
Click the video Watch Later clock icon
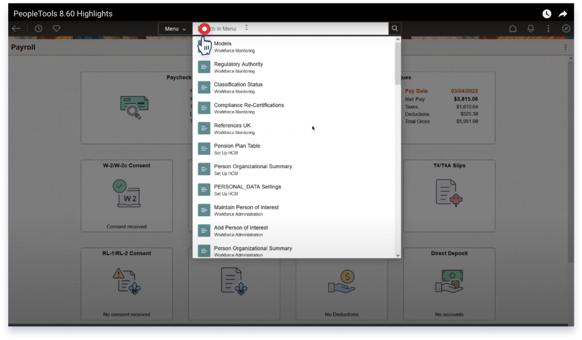pos(547,14)
